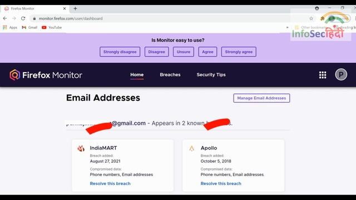Click the Firefox Monitor logo

pyautogui.click(x=46, y=75)
